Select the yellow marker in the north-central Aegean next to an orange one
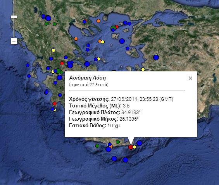 point(103,42)
